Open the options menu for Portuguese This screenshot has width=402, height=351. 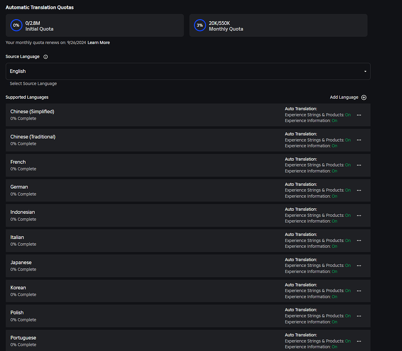coord(359,341)
